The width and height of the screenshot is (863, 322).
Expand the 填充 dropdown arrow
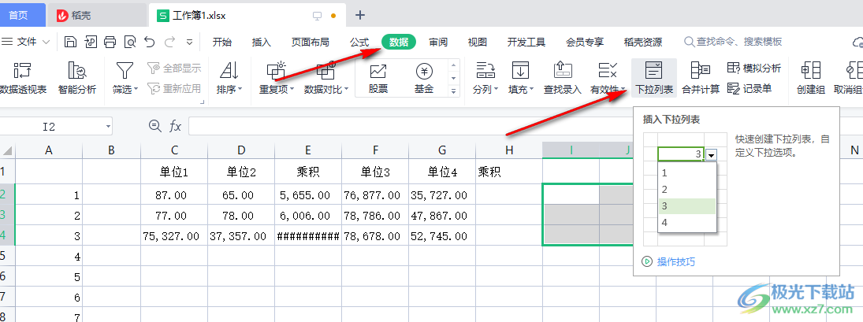coord(532,90)
